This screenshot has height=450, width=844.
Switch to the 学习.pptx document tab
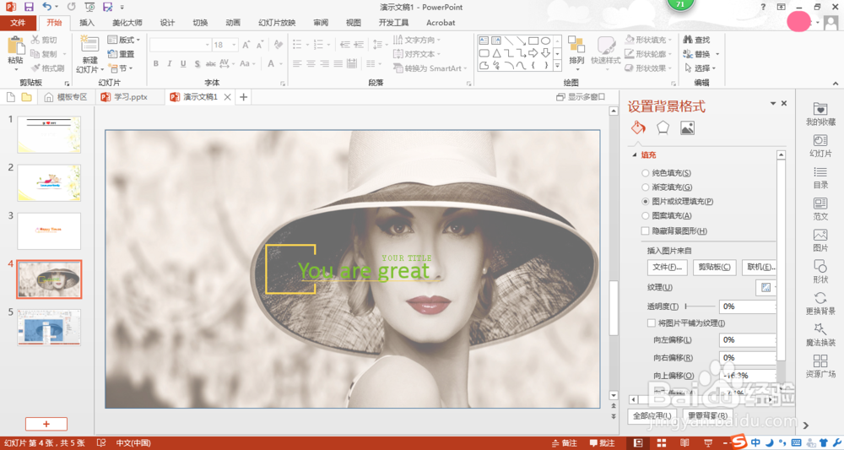pyautogui.click(x=130, y=97)
